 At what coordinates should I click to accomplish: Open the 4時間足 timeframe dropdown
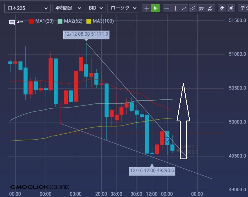[68, 8]
